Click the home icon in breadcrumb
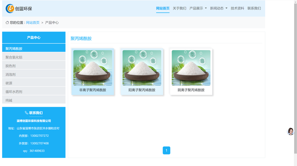The height and width of the screenshot is (166, 297). (x=7, y=23)
